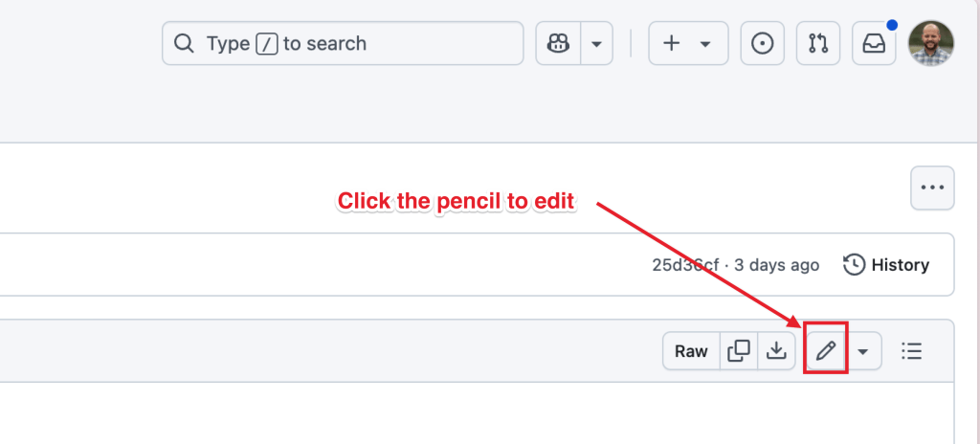View file History
The height and width of the screenshot is (444, 980).
pos(886,265)
